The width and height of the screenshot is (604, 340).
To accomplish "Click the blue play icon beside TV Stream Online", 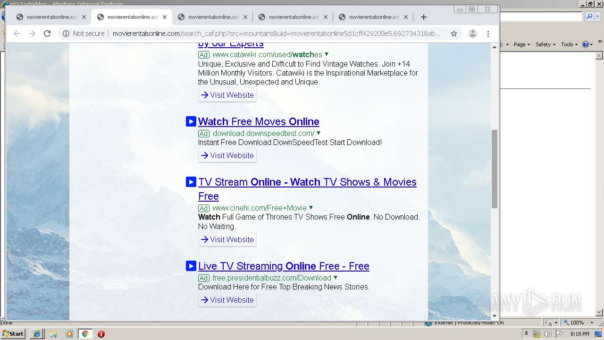I will tap(191, 182).
